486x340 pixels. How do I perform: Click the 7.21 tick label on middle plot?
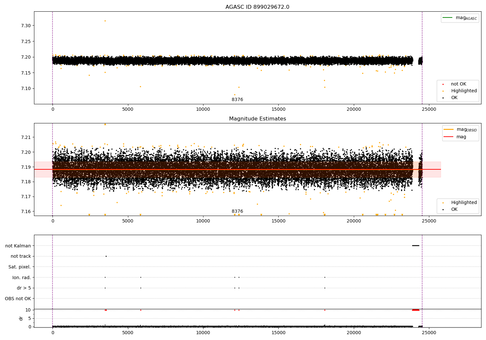coord(26,137)
